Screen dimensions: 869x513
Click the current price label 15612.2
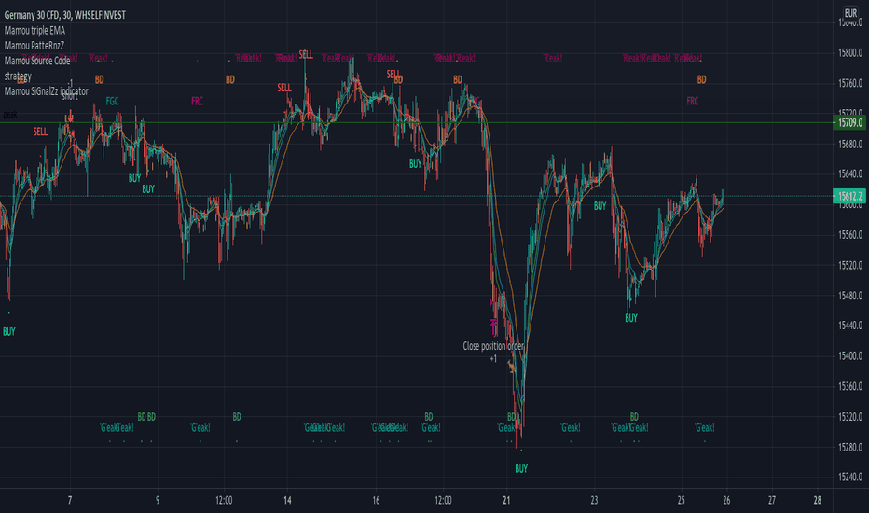pos(849,196)
